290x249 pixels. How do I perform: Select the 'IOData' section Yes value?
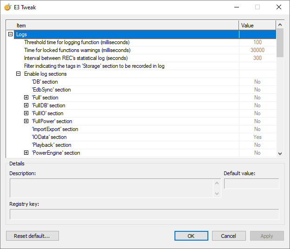click(x=257, y=137)
